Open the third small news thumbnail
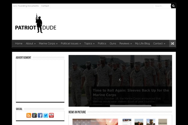Viewport: 188px width, 125px height. tap(151, 122)
